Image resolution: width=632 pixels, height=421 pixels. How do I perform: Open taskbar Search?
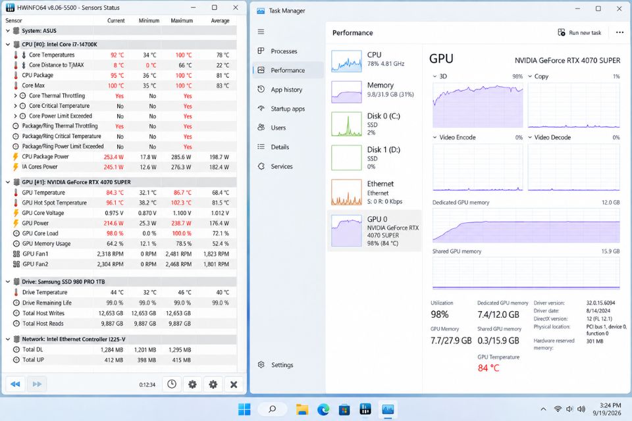[272, 409]
